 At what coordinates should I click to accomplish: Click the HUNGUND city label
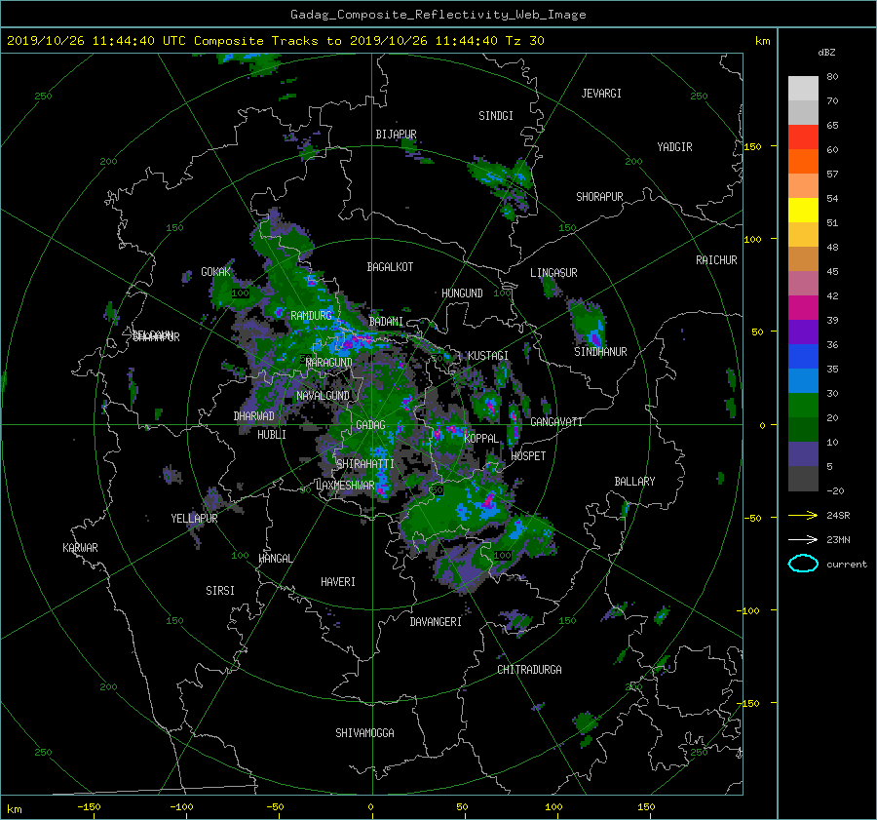[462, 293]
